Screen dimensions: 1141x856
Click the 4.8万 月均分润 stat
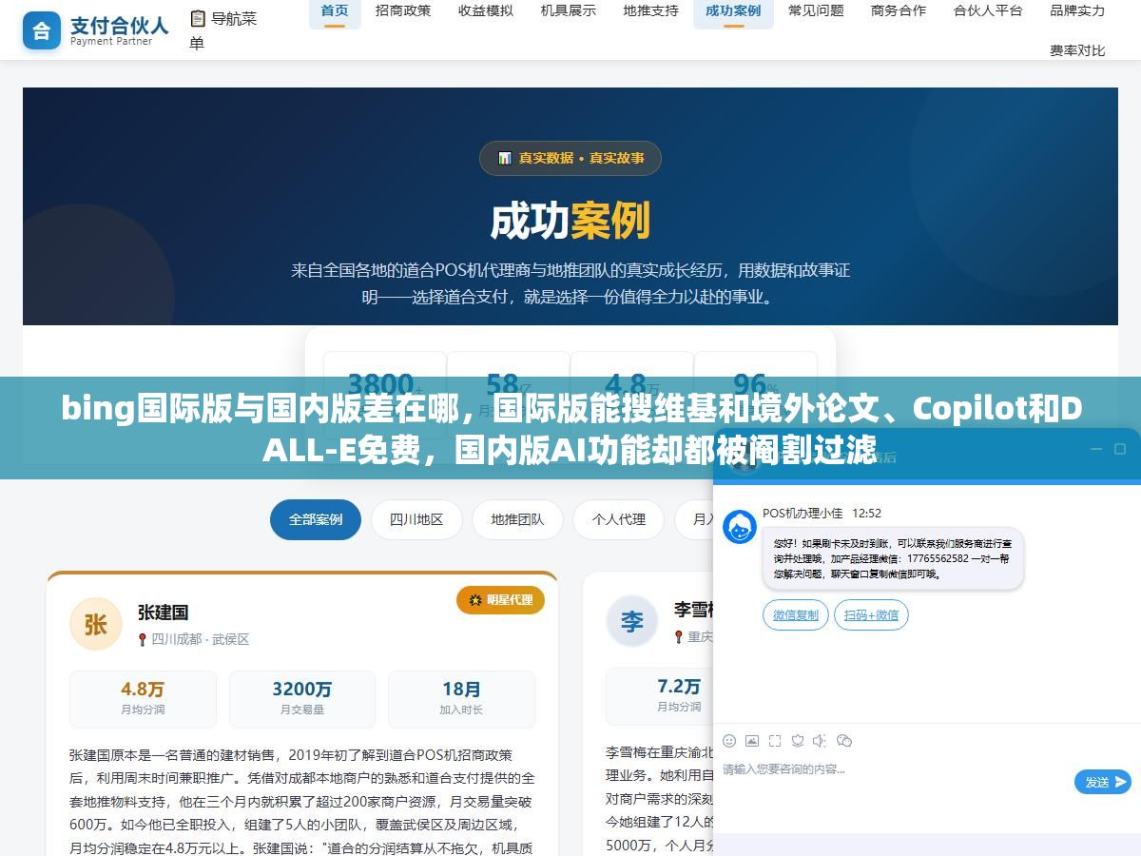pyautogui.click(x=143, y=699)
